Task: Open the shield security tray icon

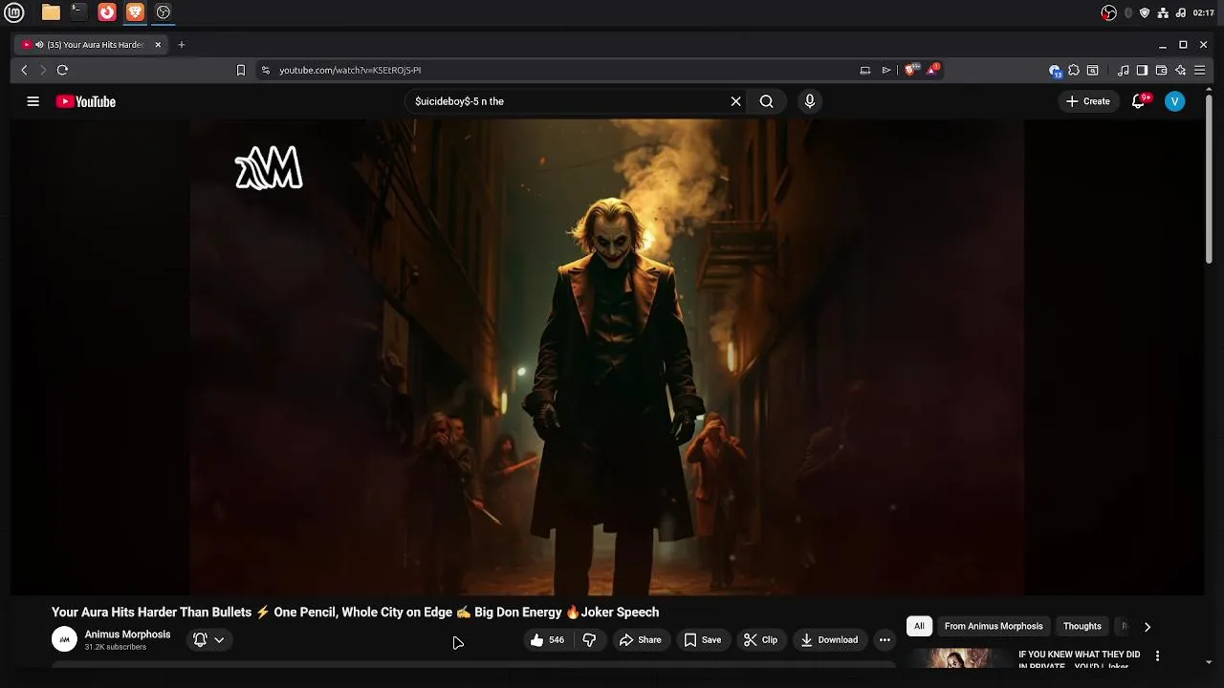Action: [x=1145, y=12]
